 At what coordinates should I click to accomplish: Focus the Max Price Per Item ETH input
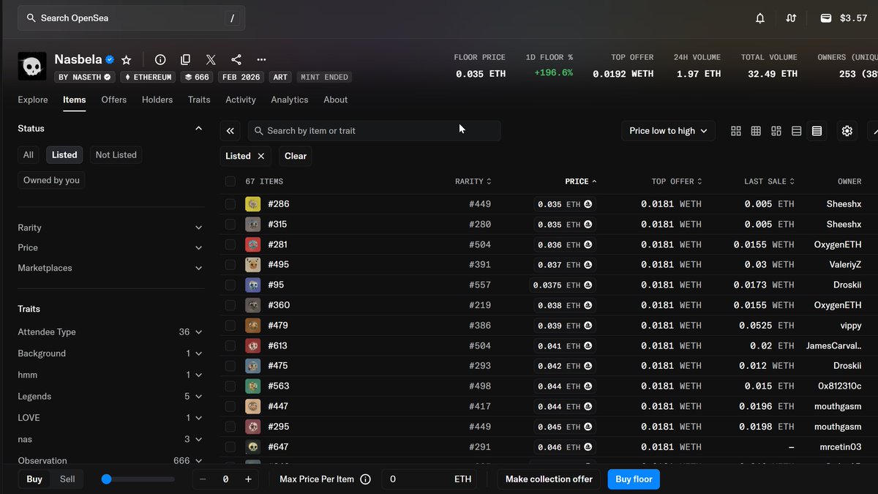point(430,479)
